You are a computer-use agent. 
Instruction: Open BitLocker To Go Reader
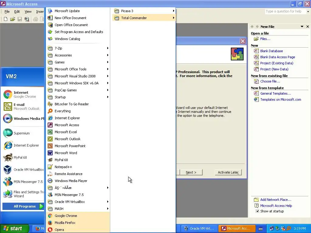point(78,104)
